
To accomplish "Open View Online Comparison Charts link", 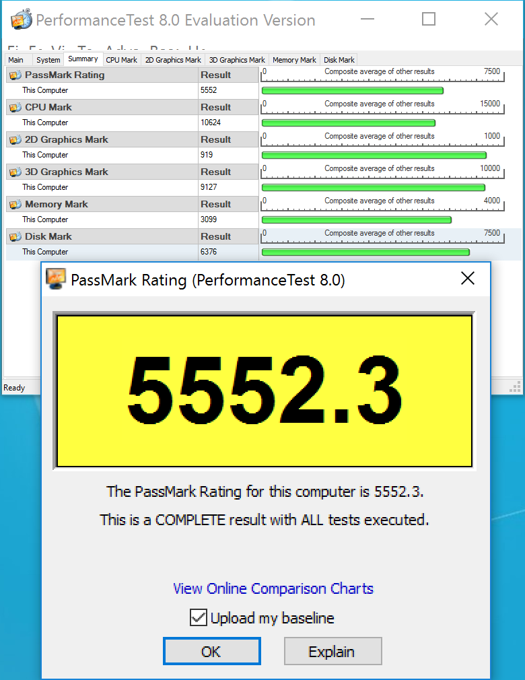I will (273, 588).
